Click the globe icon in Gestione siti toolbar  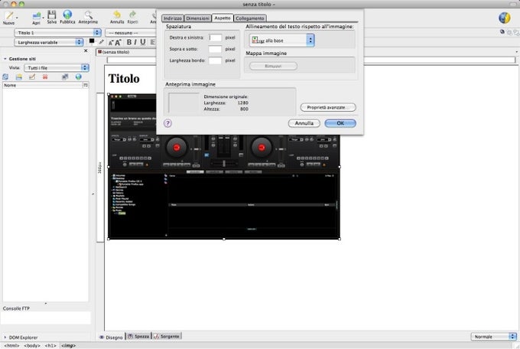click(78, 77)
